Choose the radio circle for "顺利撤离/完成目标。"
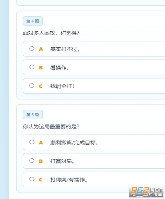Viewport: 165px width, 199px height. pyautogui.click(x=32, y=142)
